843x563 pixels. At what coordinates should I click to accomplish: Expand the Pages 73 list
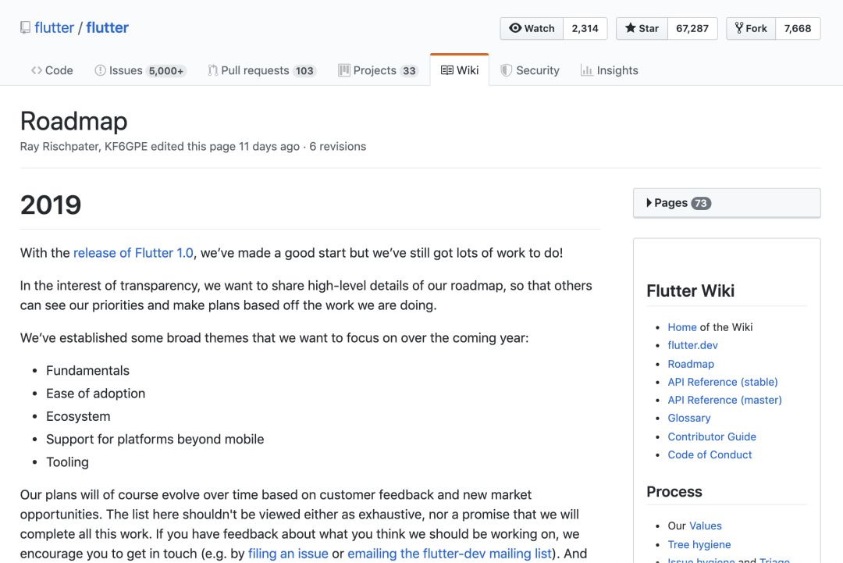point(727,203)
